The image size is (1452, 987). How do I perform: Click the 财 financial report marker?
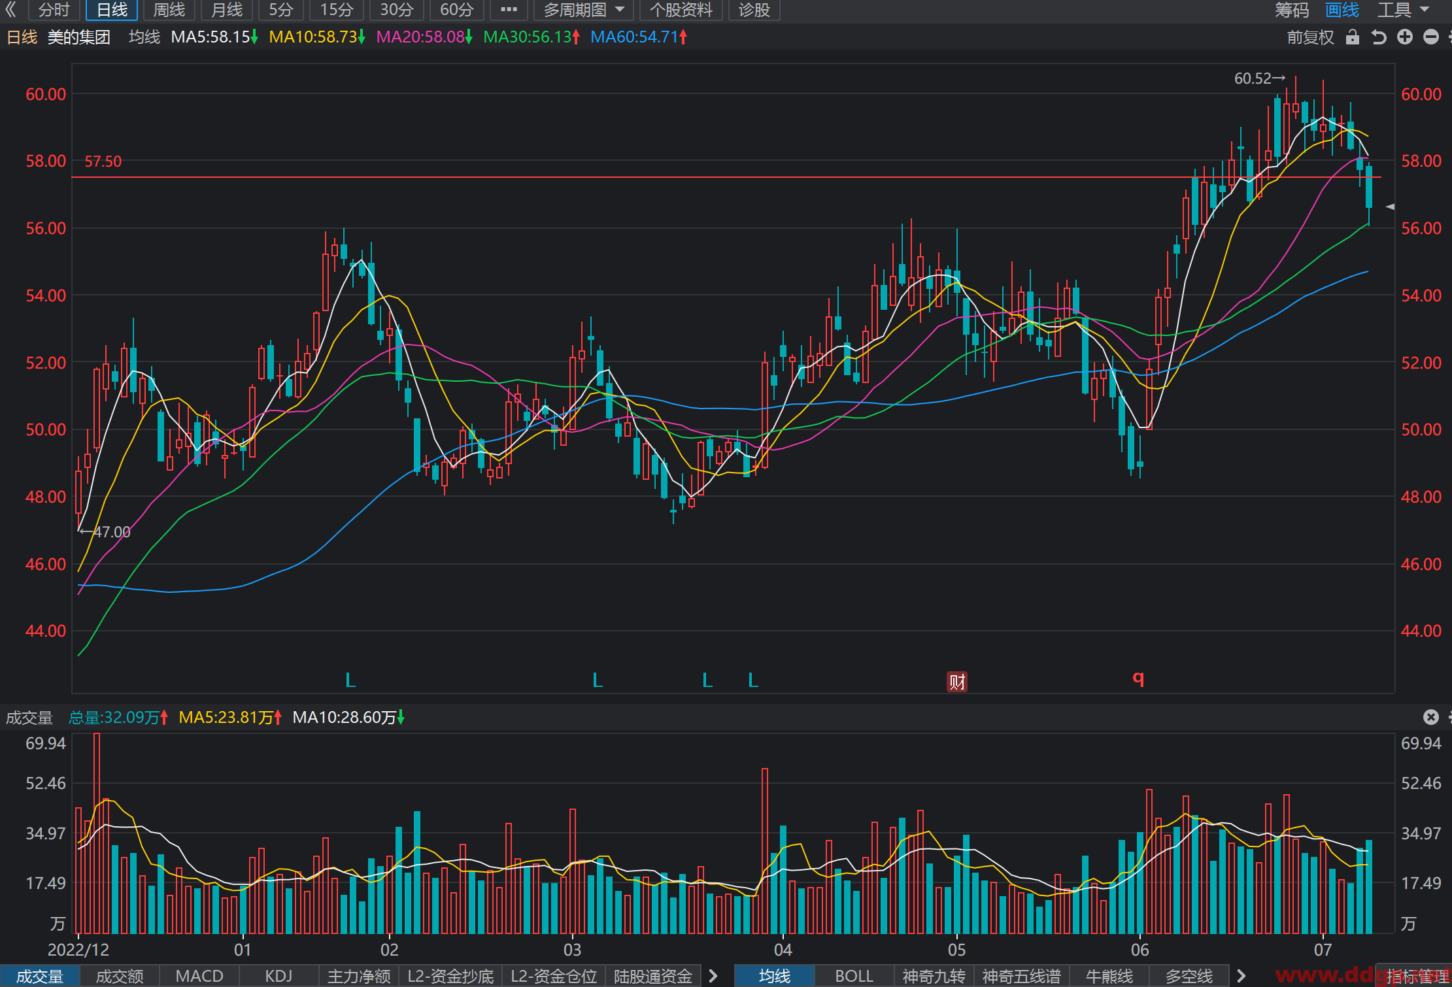point(957,682)
